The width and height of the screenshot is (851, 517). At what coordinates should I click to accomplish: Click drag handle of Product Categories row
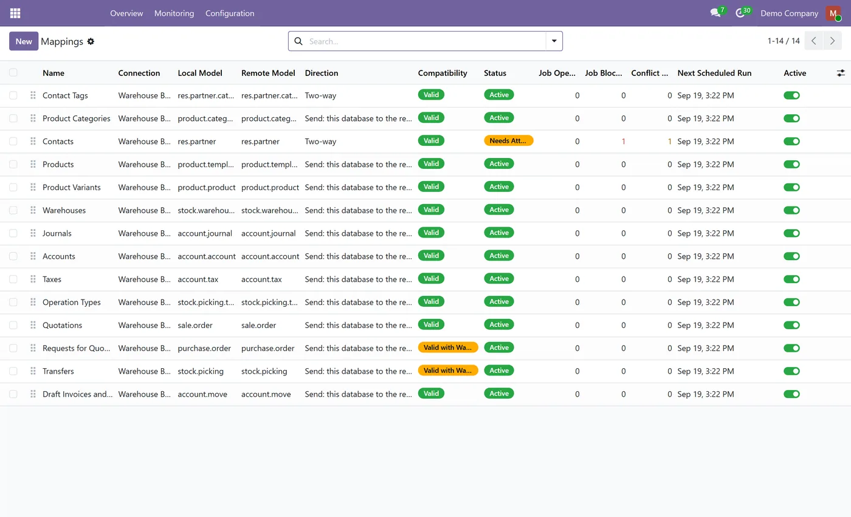click(x=33, y=118)
